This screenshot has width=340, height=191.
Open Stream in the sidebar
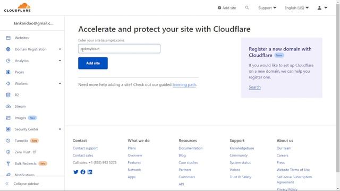pyautogui.click(x=20, y=106)
